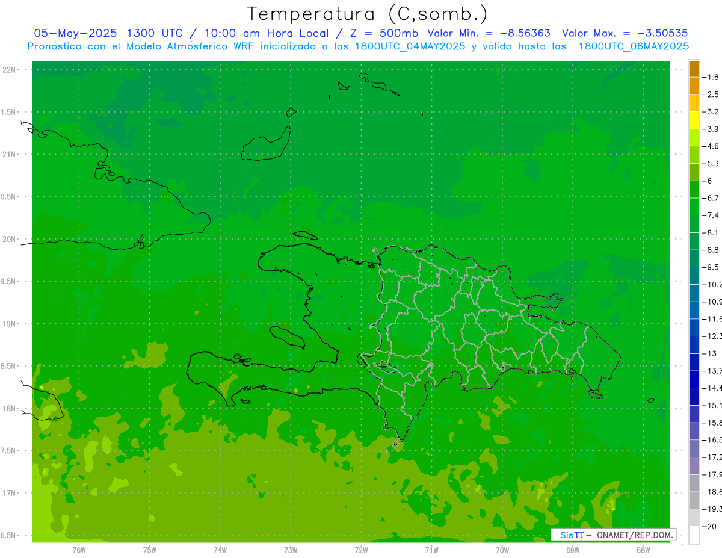Click the '-1.8' colorbar value
722x558 pixels.
pyautogui.click(x=711, y=77)
